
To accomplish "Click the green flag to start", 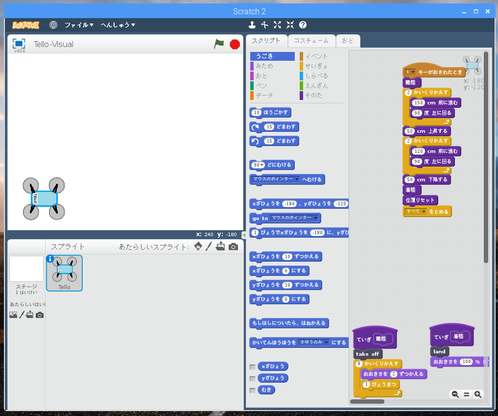I will [x=219, y=44].
